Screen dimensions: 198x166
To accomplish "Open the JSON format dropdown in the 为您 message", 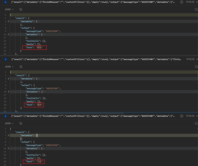I will 9,123.
